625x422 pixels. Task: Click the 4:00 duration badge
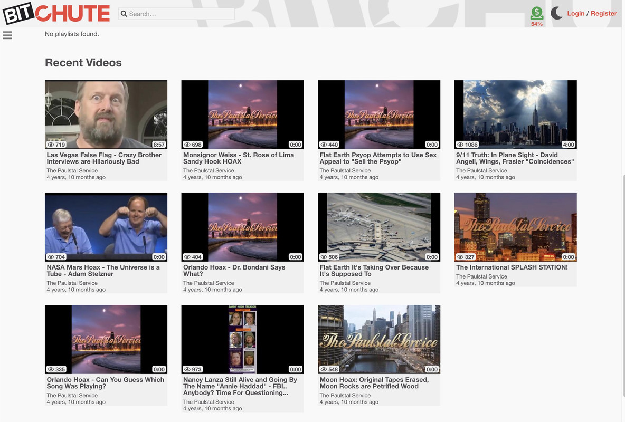coord(569,145)
